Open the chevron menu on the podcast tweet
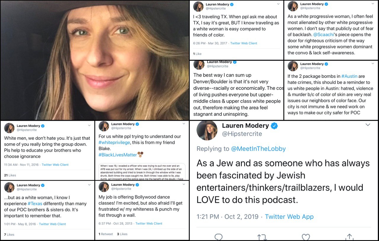 [368, 125]
